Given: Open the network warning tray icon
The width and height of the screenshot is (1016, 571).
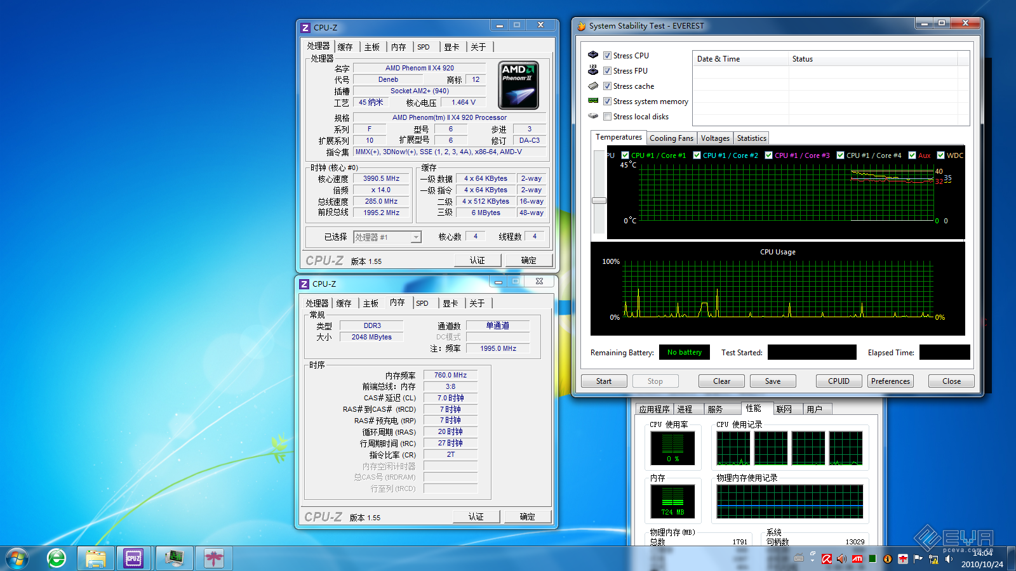Looking at the screenshot, I should point(933,559).
